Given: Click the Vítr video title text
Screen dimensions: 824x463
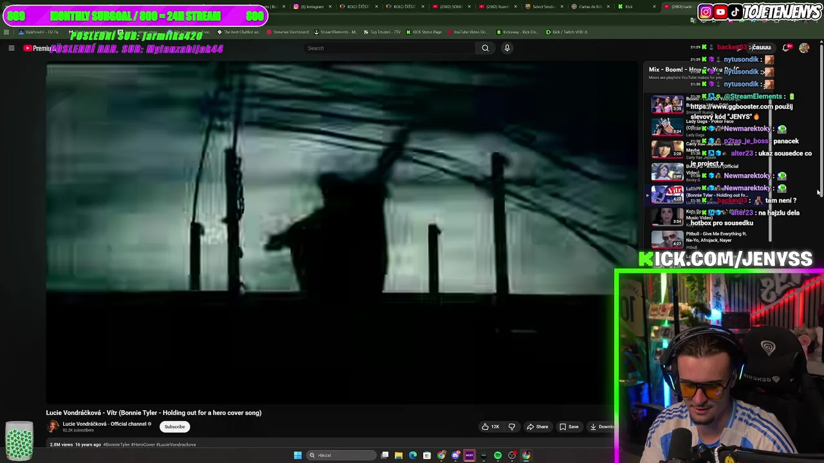Looking at the screenshot, I should click(x=153, y=413).
